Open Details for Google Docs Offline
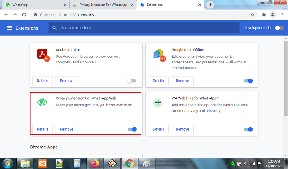Screen dimensions: 288x169 coord(158,81)
